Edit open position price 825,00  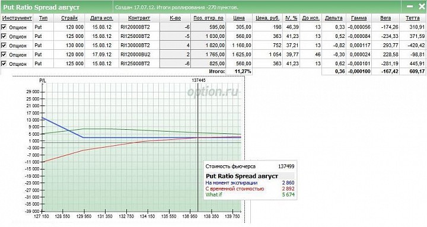tap(208, 63)
